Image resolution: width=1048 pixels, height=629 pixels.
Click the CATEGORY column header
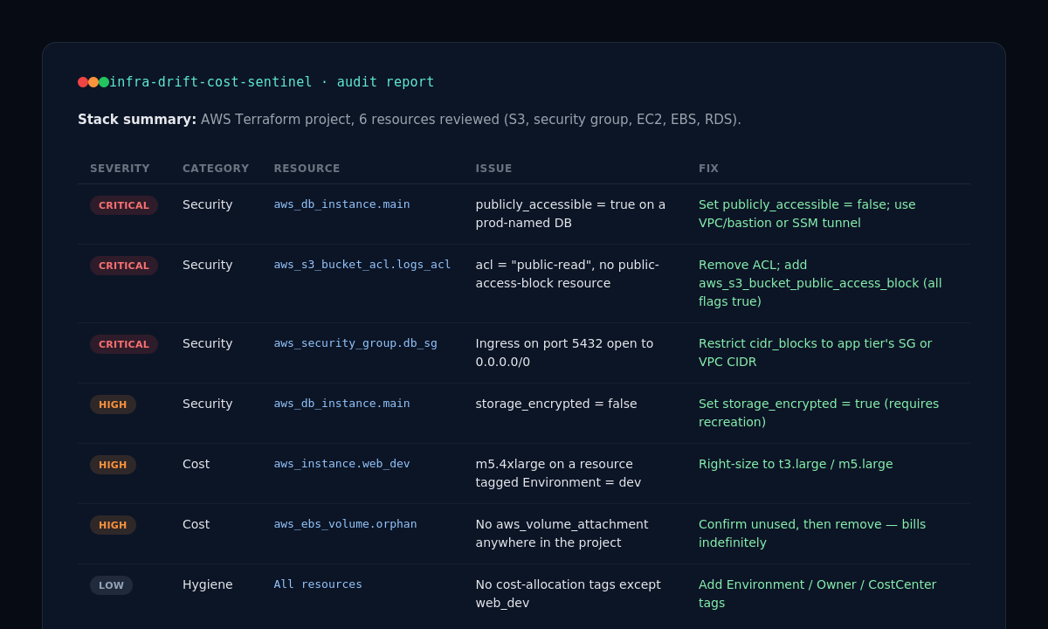click(x=216, y=169)
